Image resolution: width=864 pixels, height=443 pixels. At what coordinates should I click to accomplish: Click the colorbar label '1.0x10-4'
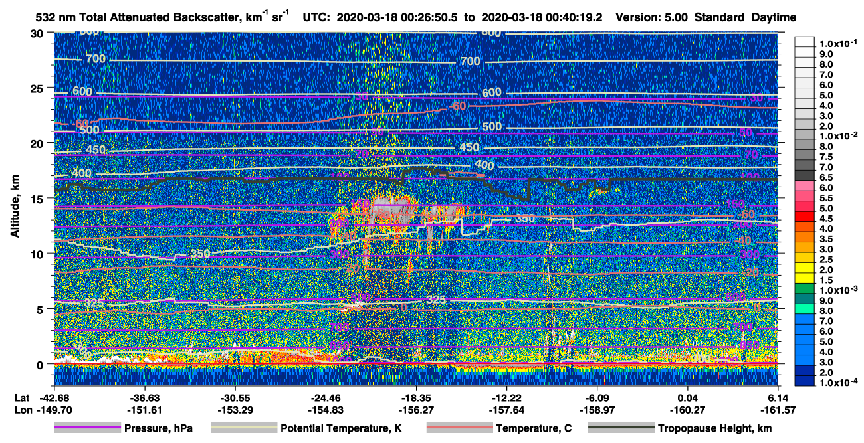click(x=839, y=383)
